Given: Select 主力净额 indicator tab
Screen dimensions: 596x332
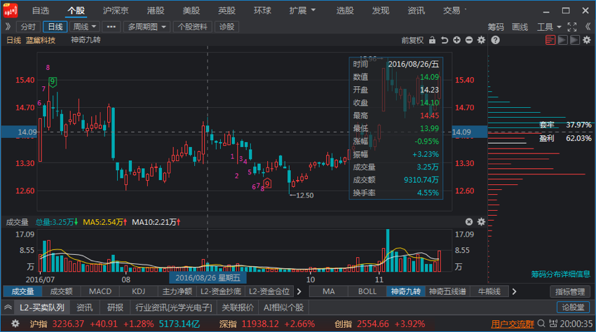Looking at the screenshot, I should tap(177, 291).
